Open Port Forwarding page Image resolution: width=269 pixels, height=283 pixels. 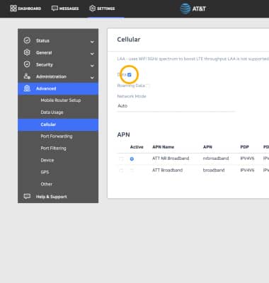point(57,137)
